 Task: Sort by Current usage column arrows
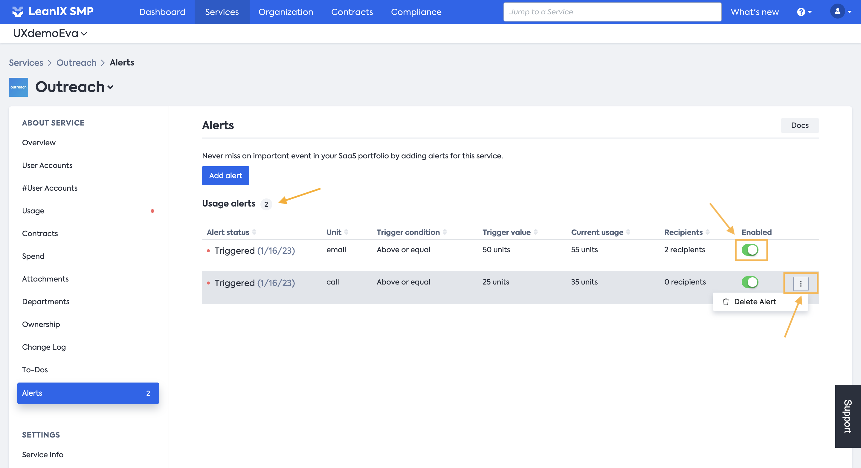point(628,232)
